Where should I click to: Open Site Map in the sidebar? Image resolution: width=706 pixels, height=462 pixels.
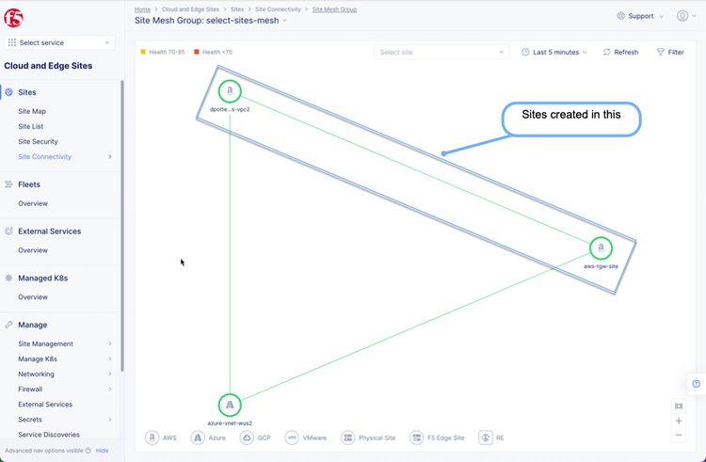coord(32,111)
